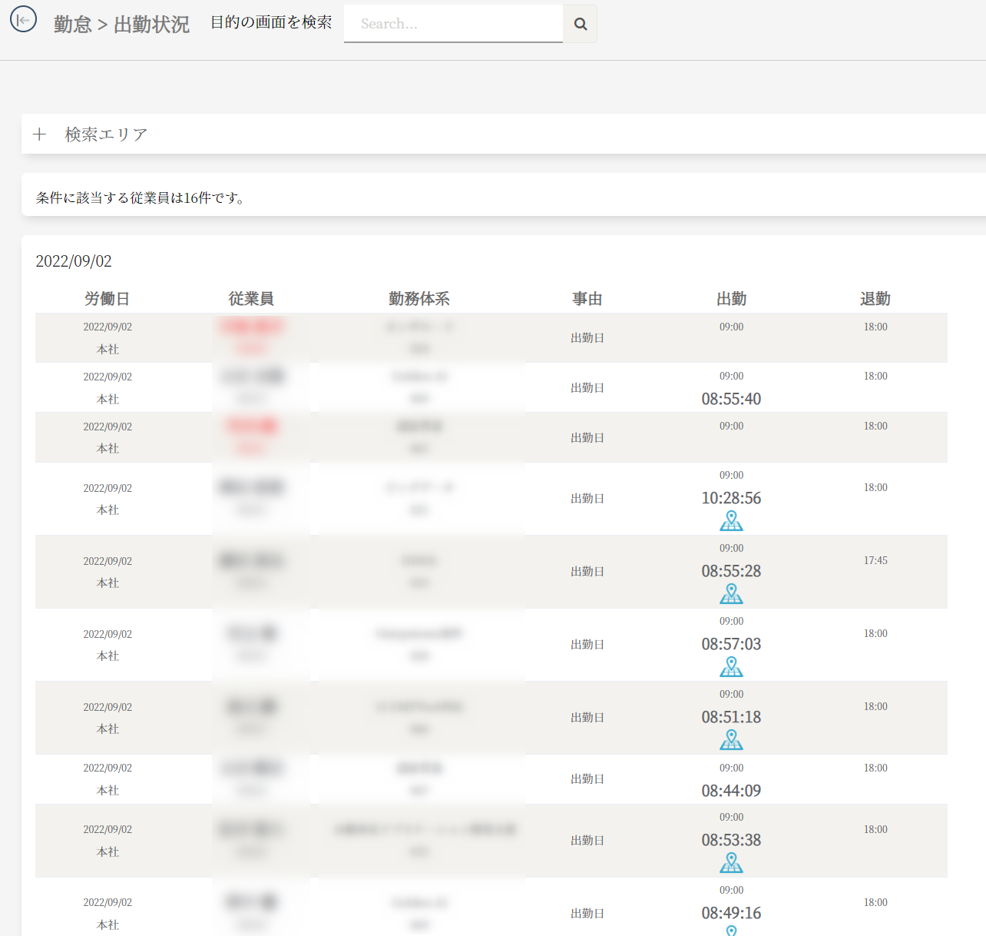Open map location icon under 08:55:28
This screenshot has width=986, height=936.
tap(731, 594)
